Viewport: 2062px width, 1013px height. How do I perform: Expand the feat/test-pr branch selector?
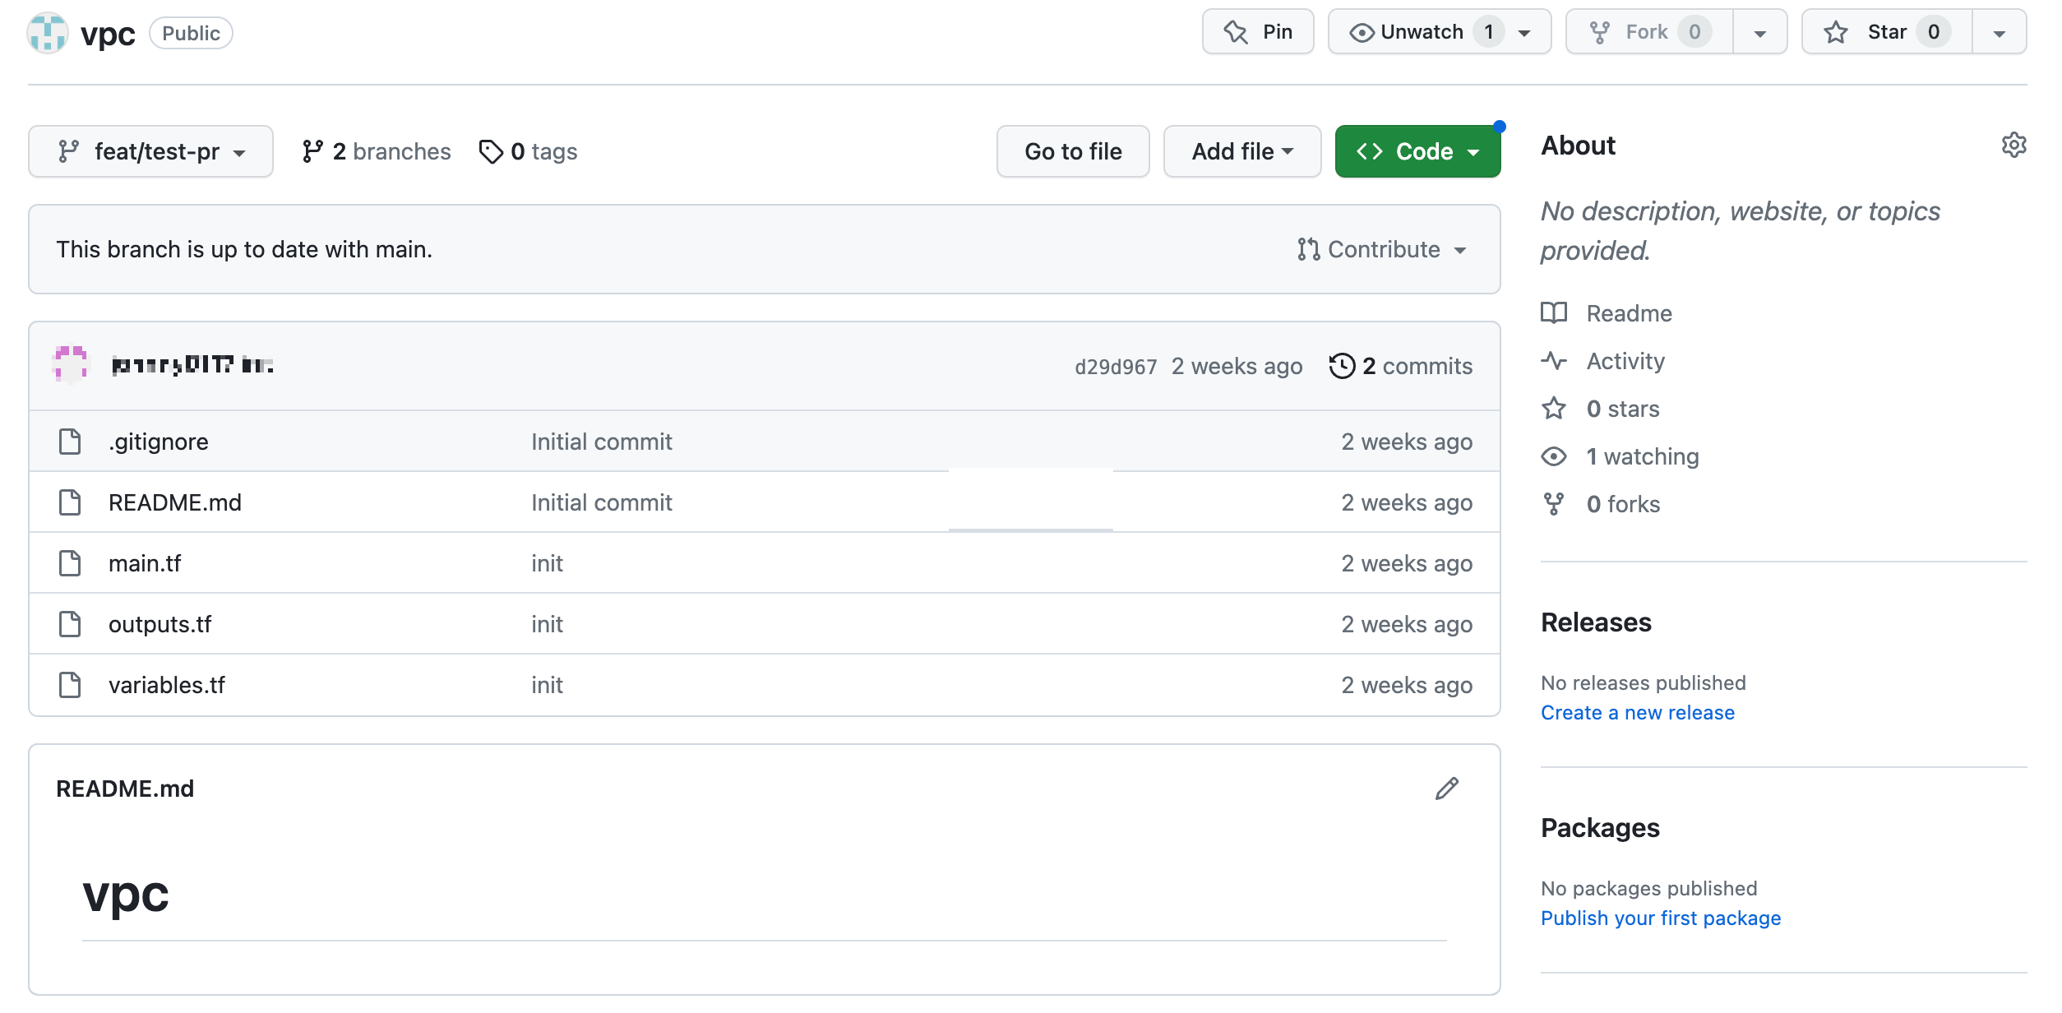pyautogui.click(x=150, y=151)
